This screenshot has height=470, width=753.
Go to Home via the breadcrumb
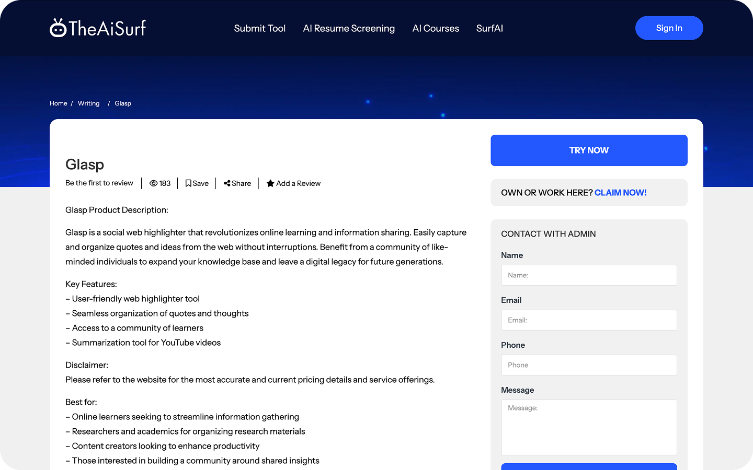(59, 103)
